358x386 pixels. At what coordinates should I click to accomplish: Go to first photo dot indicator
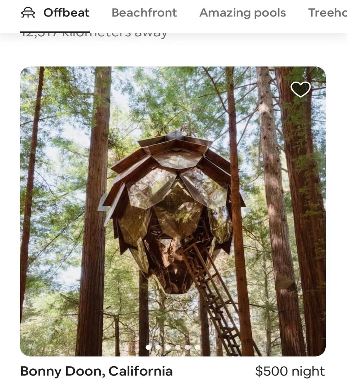(148, 347)
